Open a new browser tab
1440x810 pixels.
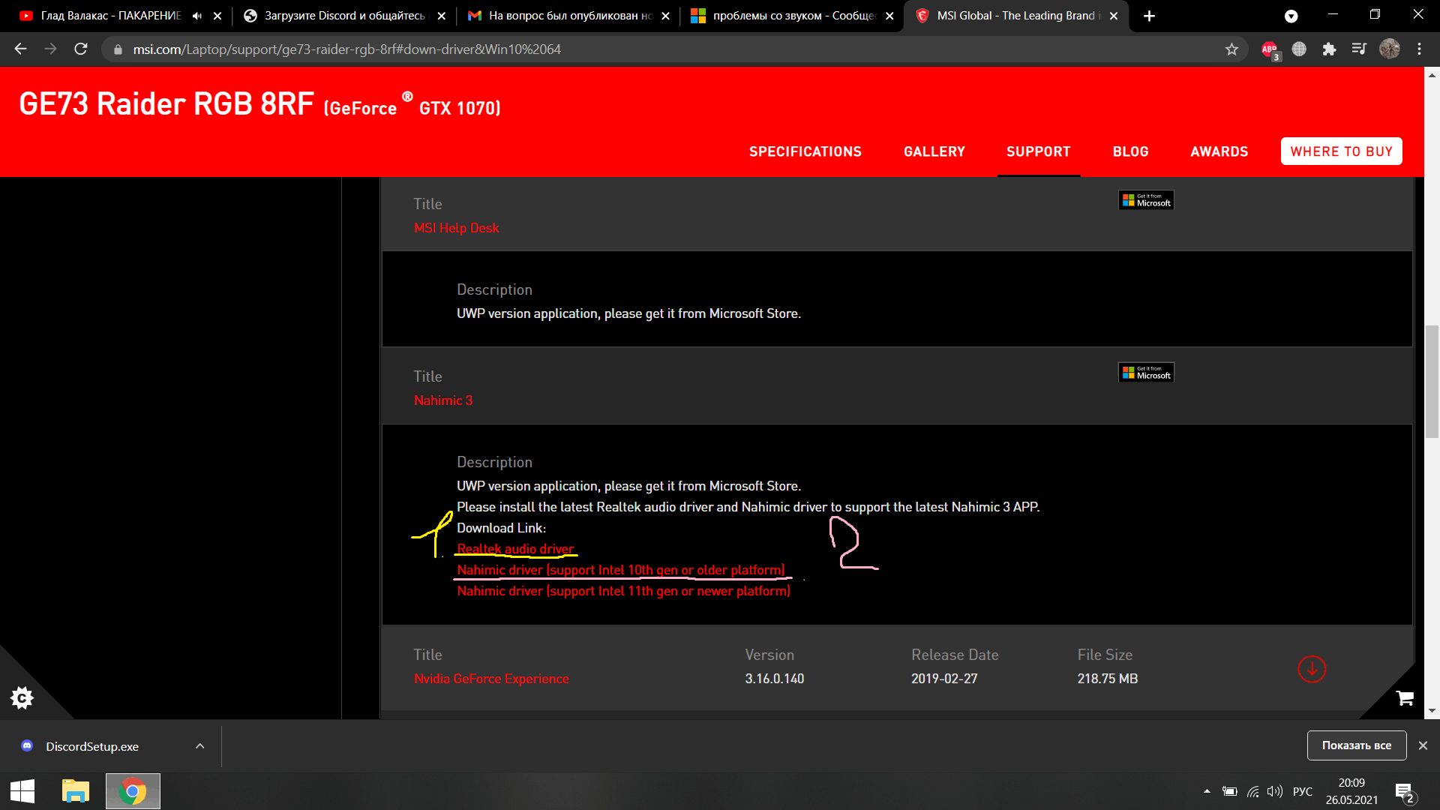click(1149, 16)
